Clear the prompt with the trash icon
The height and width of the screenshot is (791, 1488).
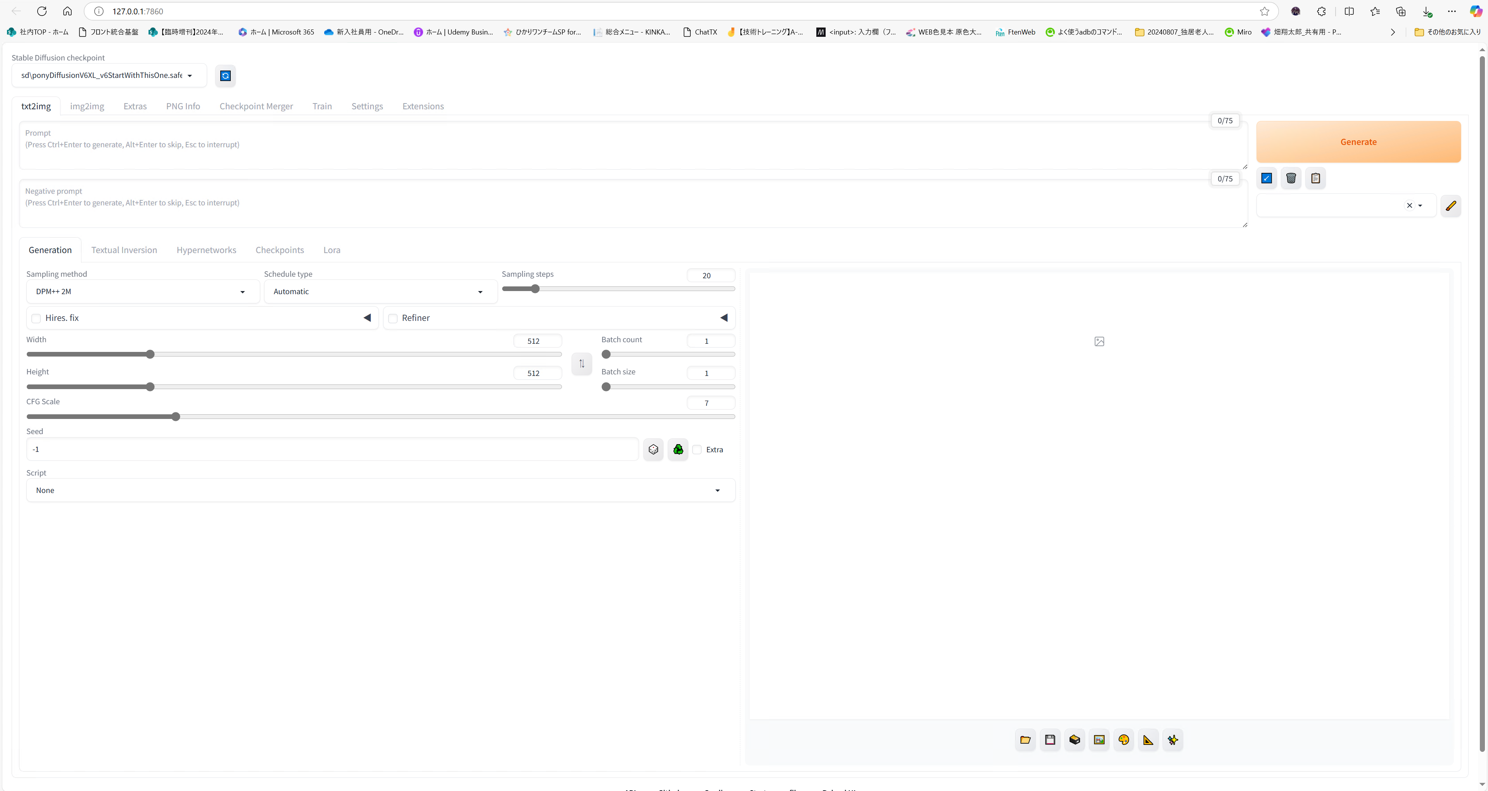(1291, 178)
